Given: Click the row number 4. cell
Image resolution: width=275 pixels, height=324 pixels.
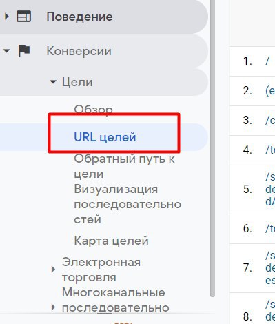Looking at the screenshot, I should 247,150.
